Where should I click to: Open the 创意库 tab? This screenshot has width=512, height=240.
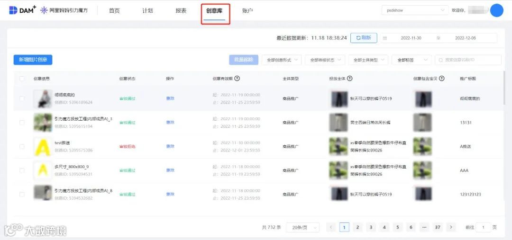214,10
